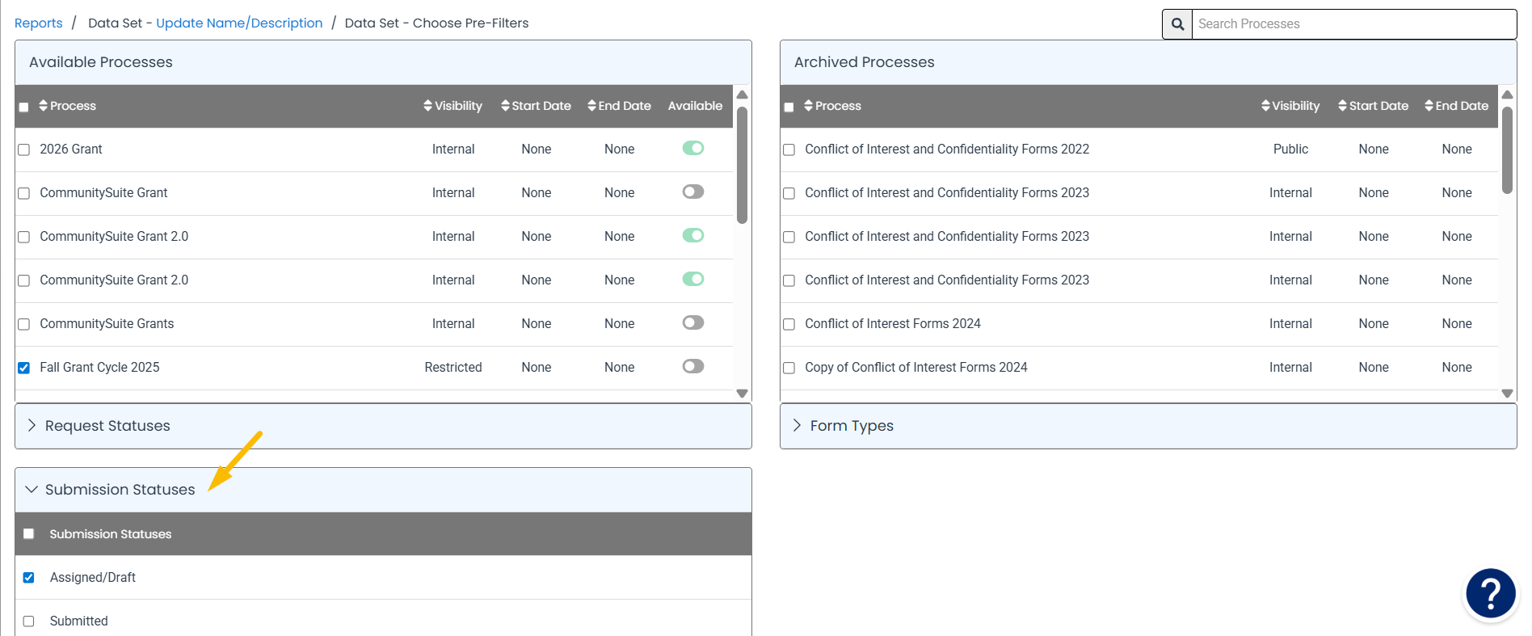Click Archived Processes scroll down arrow
Image resolution: width=1532 pixels, height=636 pixels.
tap(1507, 394)
